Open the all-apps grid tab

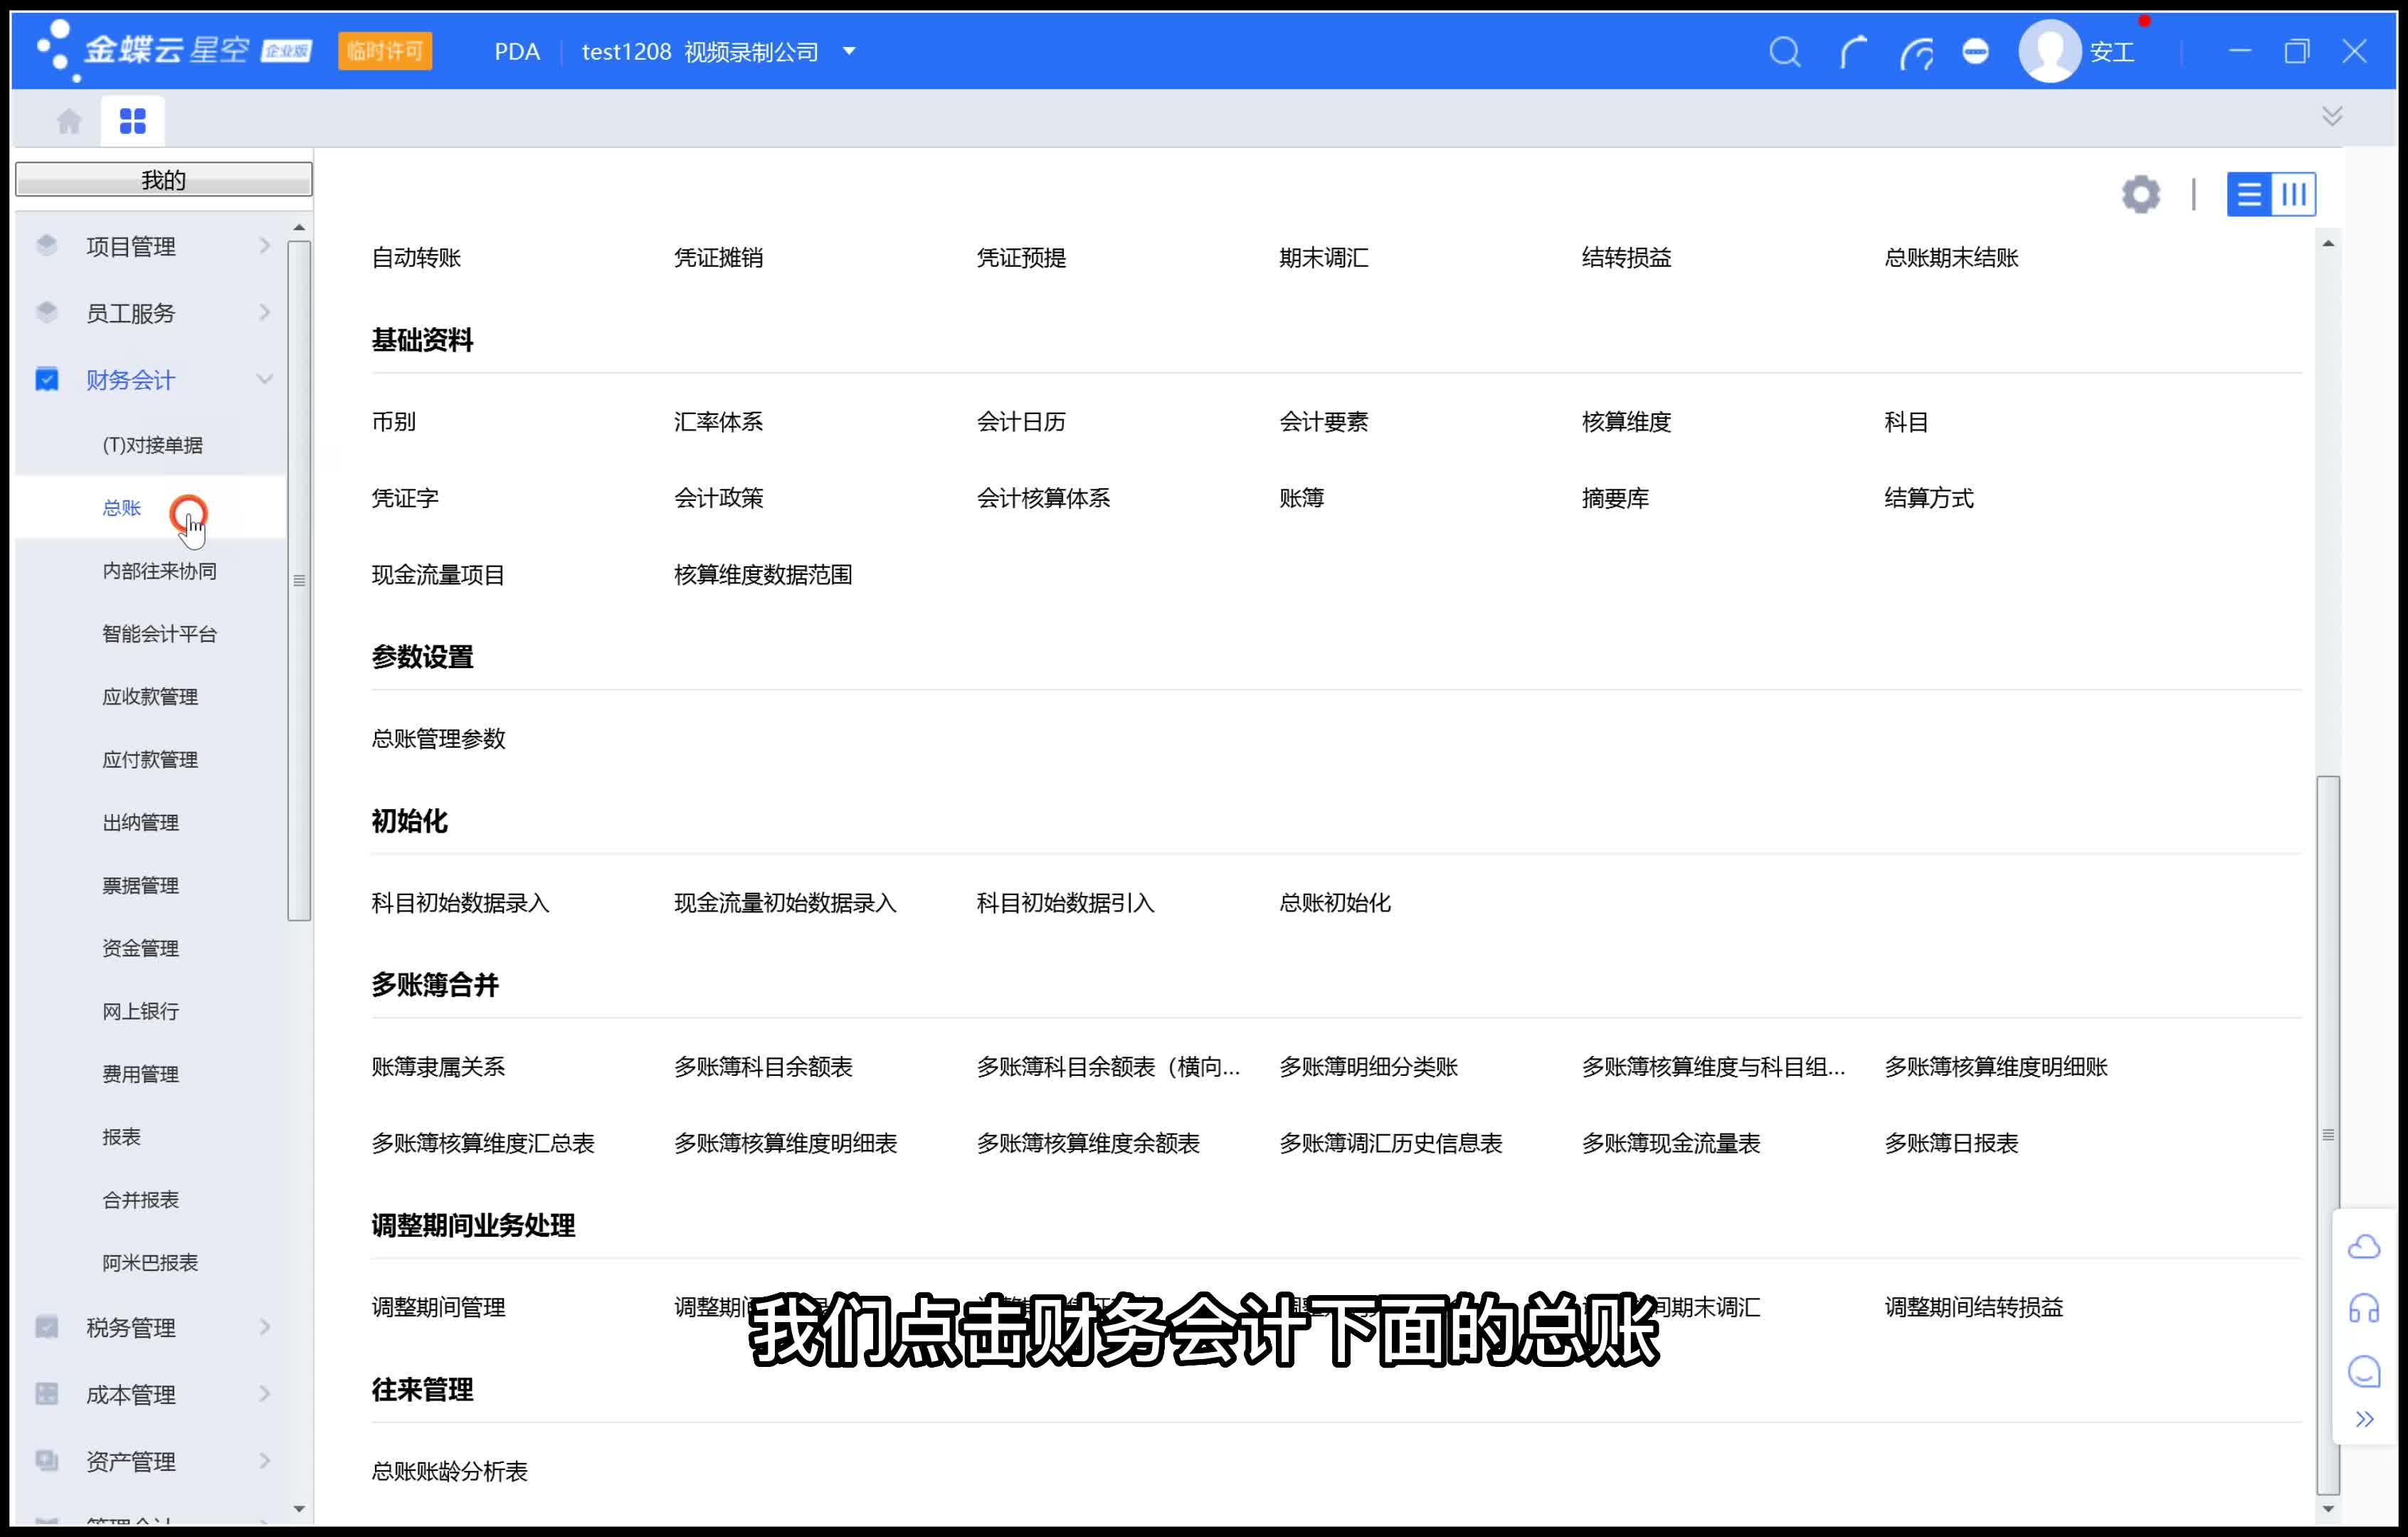(x=132, y=121)
